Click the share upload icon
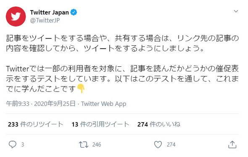The height and width of the screenshot is (157, 248). 232,144
